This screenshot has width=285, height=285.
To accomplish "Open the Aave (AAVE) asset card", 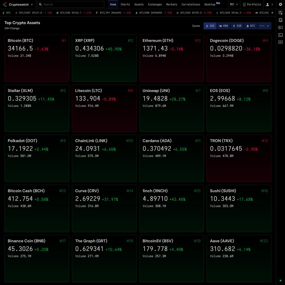I will point(239,259).
